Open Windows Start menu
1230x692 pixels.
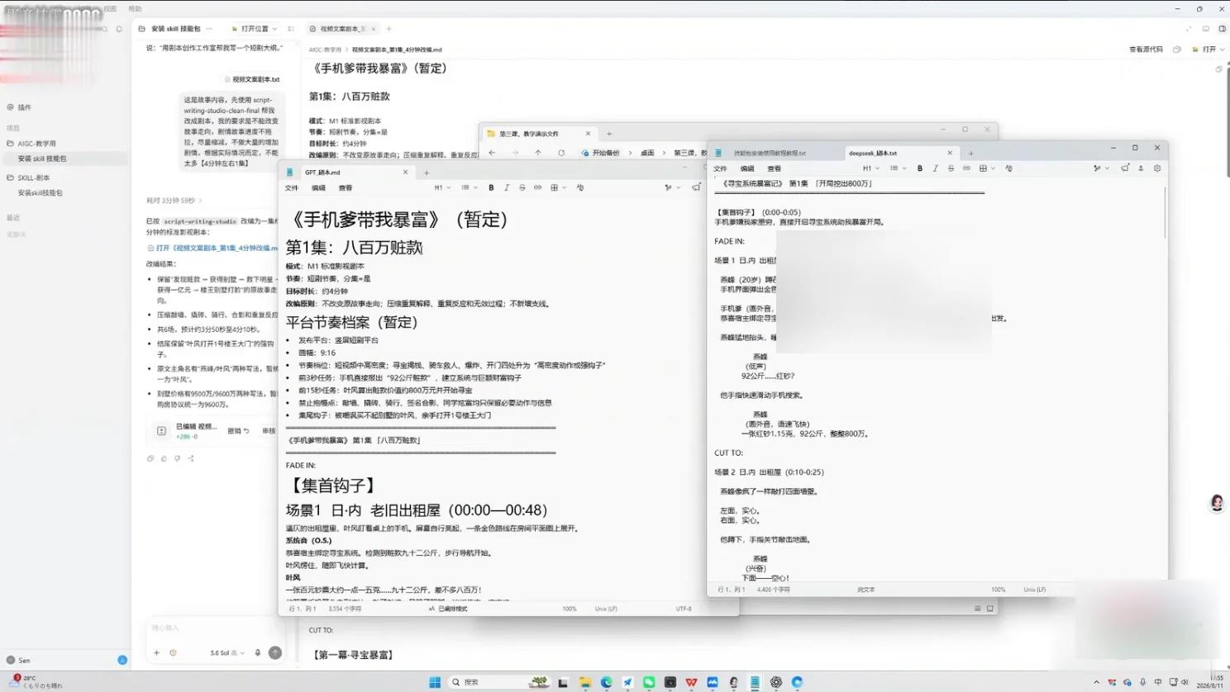point(435,682)
